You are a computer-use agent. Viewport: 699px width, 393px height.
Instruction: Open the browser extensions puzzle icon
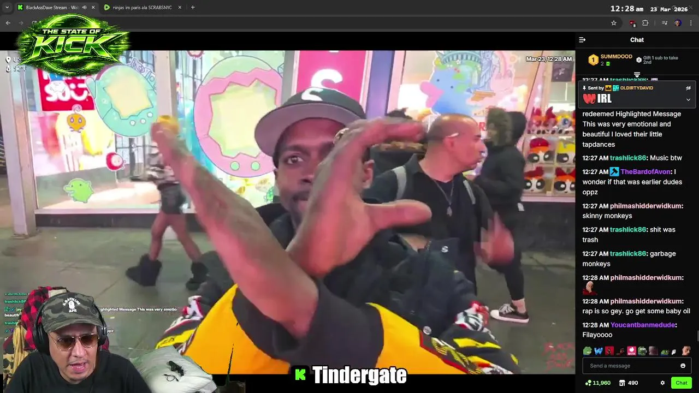point(645,23)
